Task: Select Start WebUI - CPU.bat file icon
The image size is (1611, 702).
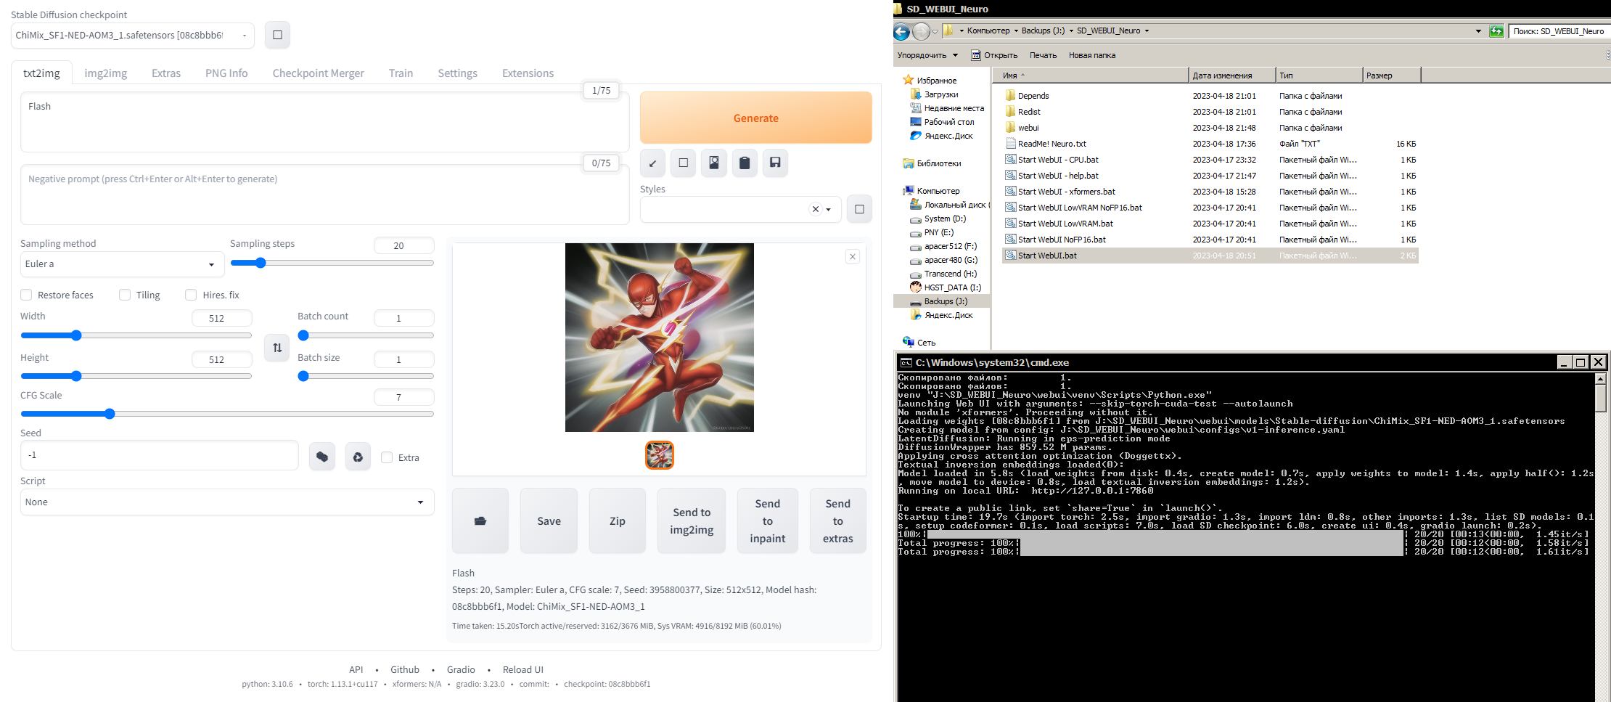Action: click(x=1010, y=159)
